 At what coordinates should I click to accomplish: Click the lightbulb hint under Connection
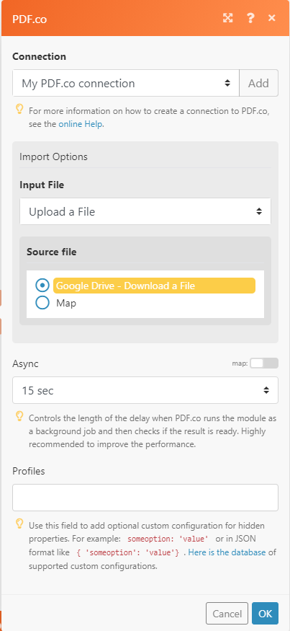coord(19,109)
